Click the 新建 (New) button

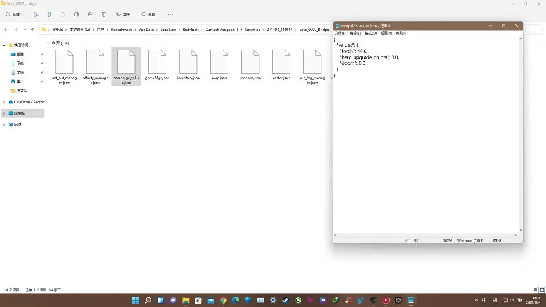tap(14, 14)
